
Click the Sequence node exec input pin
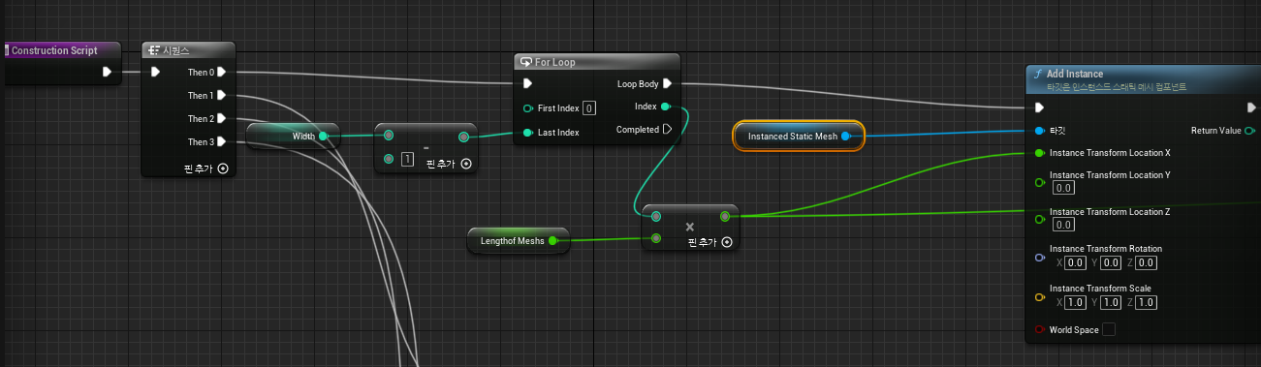click(155, 72)
